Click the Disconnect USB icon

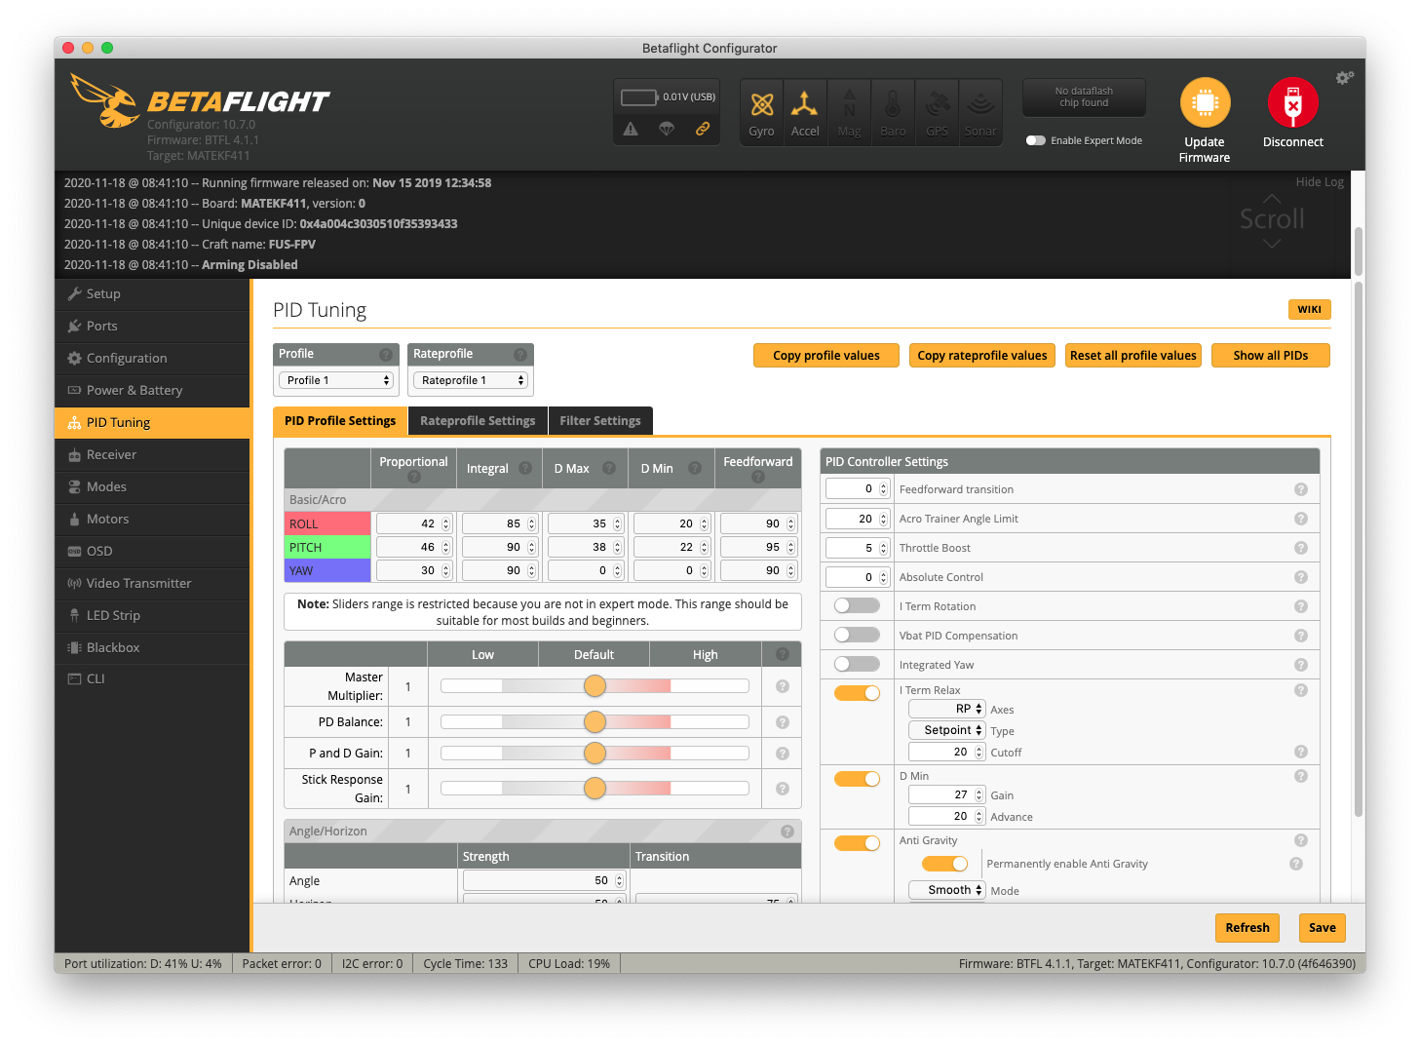1293,102
